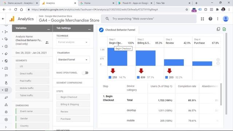
Task: Switch to the Home browser tab
Action: click(97, 3)
